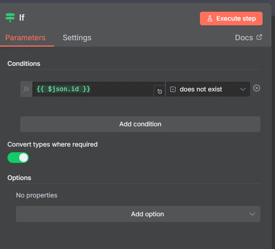
Task: Open the Add option dropdown
Action: 147,214
